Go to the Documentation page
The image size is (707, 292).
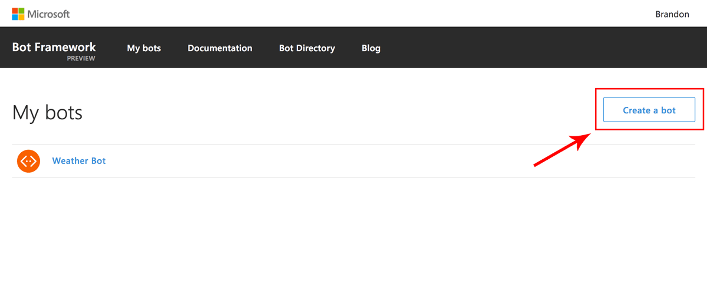coord(220,48)
